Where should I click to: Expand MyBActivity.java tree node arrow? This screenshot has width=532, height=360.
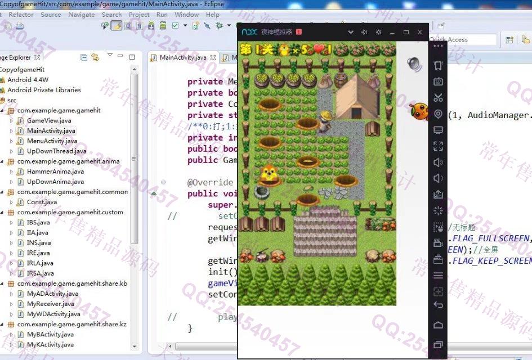tap(11, 334)
